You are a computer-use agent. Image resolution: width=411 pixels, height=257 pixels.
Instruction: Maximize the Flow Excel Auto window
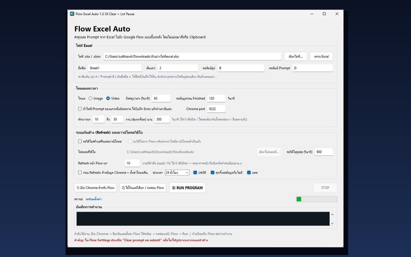click(x=324, y=14)
